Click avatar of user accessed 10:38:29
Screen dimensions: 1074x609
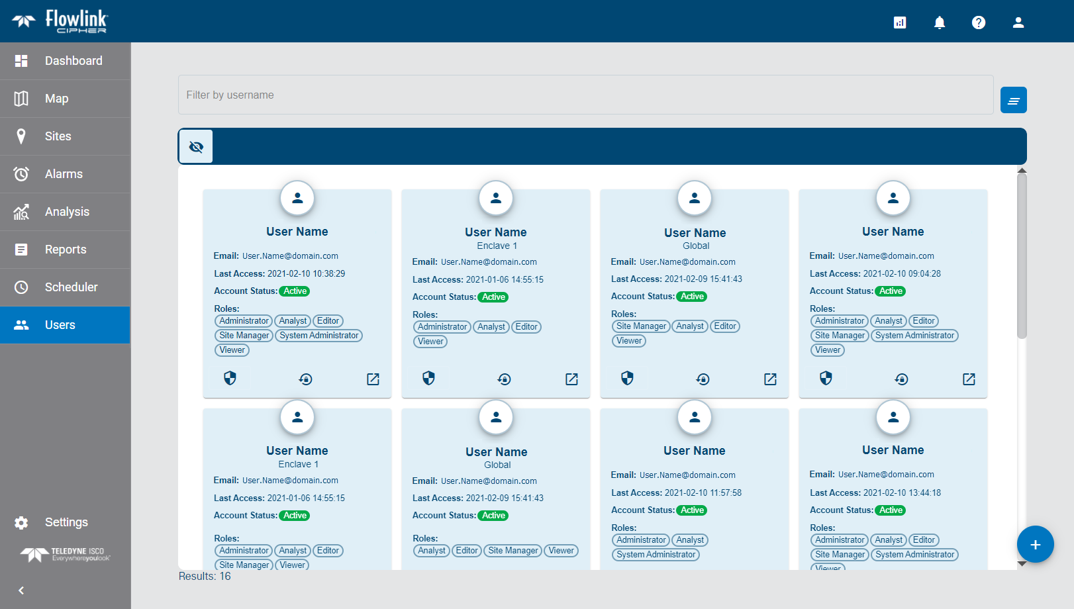297,198
